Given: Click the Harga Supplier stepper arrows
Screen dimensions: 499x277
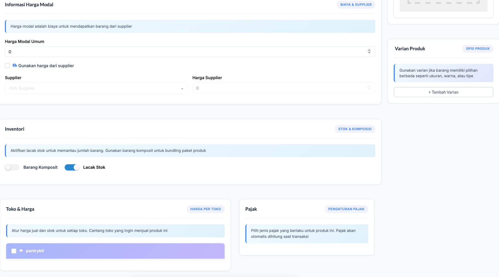Looking at the screenshot, I should [369, 88].
